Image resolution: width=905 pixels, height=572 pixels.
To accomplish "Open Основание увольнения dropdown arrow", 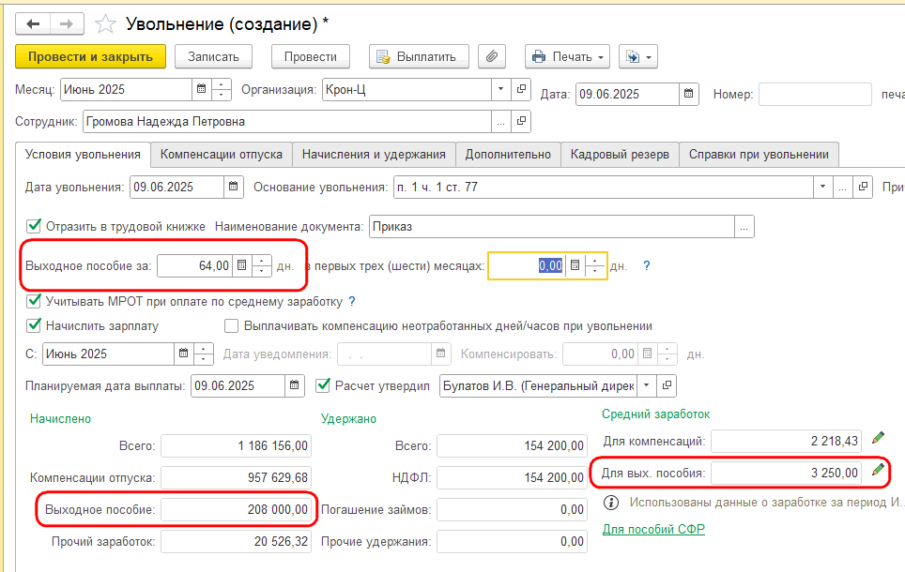I will 823,187.
